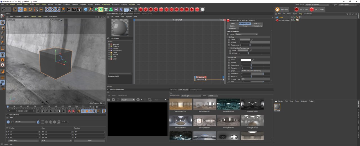Toggle the Y axis lock
The image size is (360, 146).
pyautogui.click(x=53, y=9)
